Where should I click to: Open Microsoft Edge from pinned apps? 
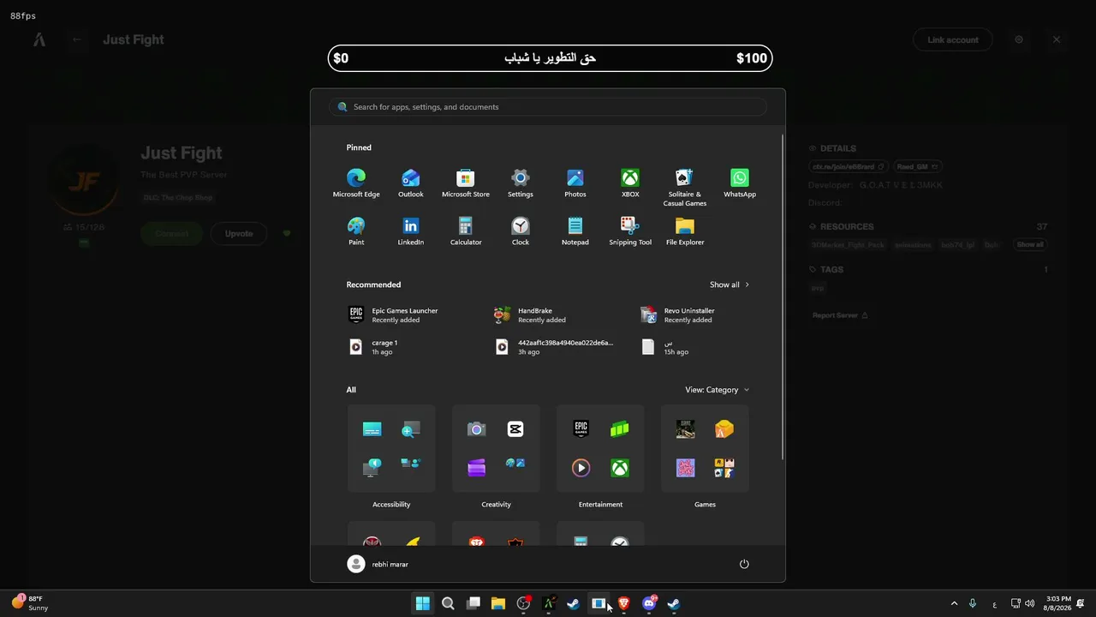point(356,183)
